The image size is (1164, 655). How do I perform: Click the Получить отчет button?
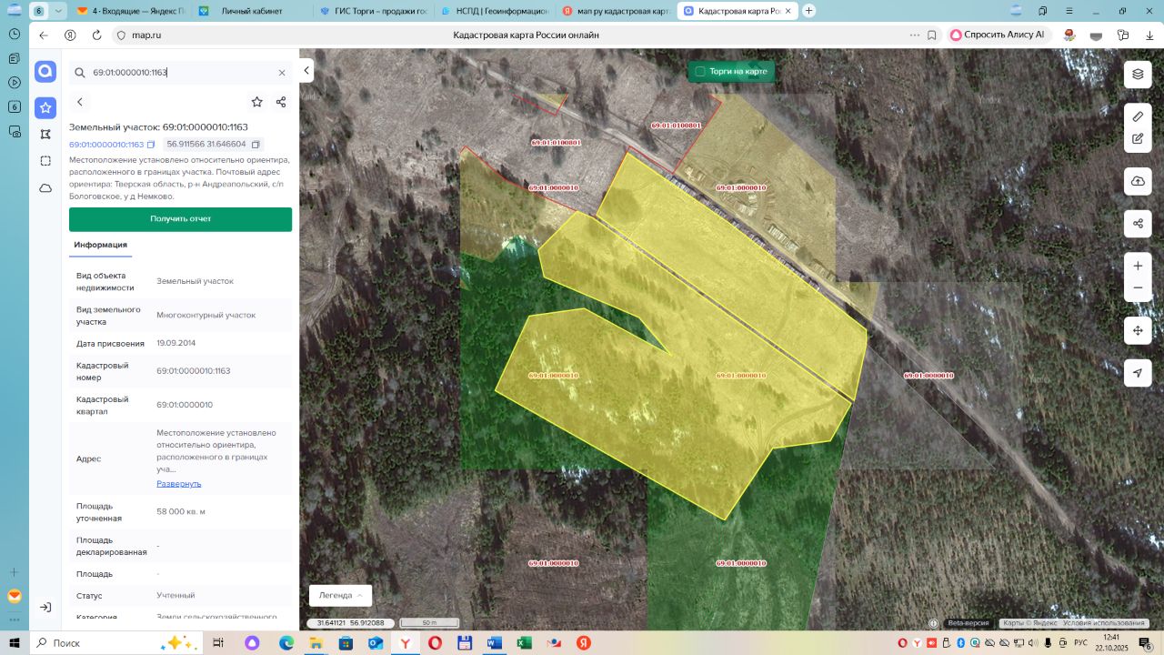pyautogui.click(x=180, y=219)
